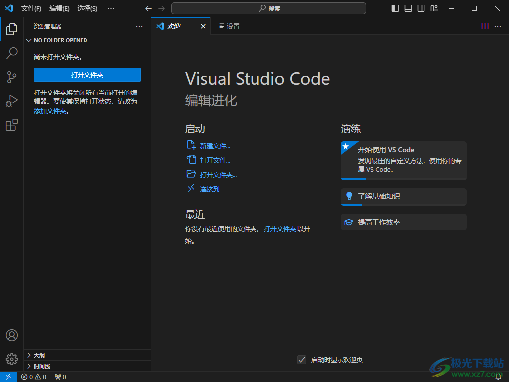Click the 打开文件夹 folder icon in 启动
The image size is (509, 382).
click(x=191, y=174)
